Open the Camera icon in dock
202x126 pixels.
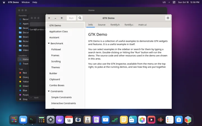[78, 120]
